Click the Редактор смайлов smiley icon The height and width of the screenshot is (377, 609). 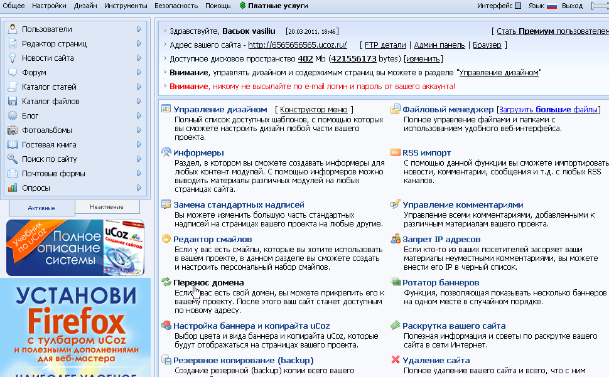tap(166, 239)
